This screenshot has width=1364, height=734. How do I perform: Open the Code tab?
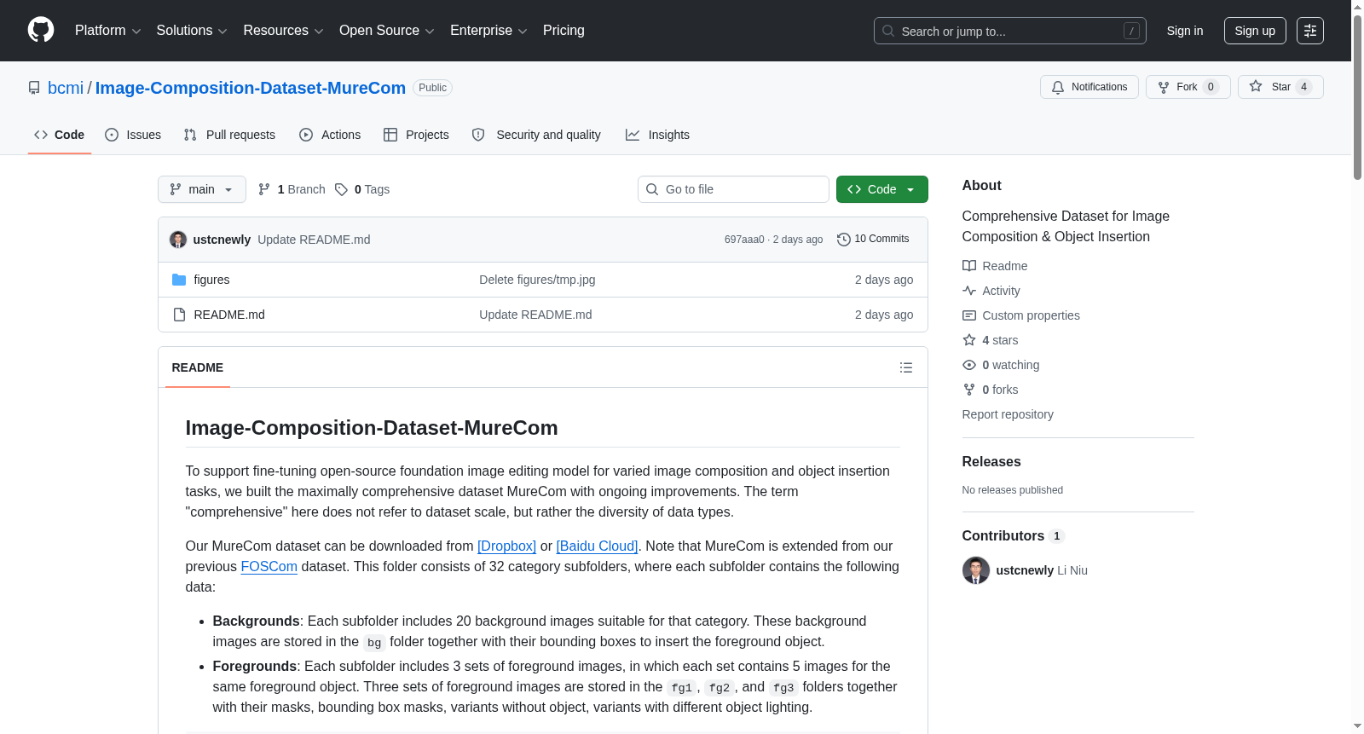[60, 135]
